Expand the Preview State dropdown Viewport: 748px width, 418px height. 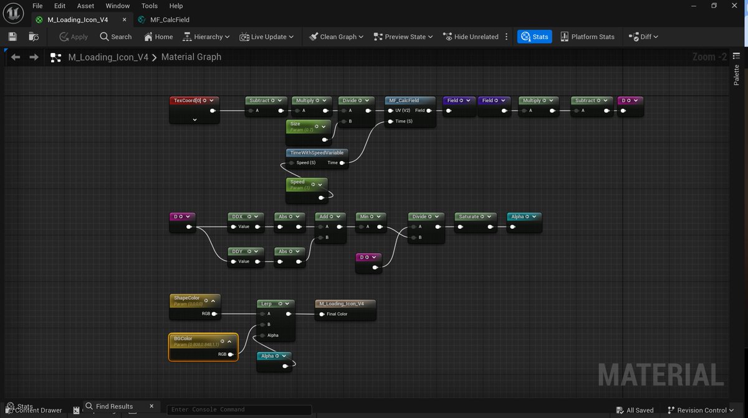coord(404,37)
